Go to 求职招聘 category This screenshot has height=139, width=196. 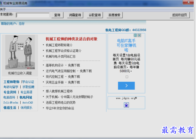tap(28, 87)
